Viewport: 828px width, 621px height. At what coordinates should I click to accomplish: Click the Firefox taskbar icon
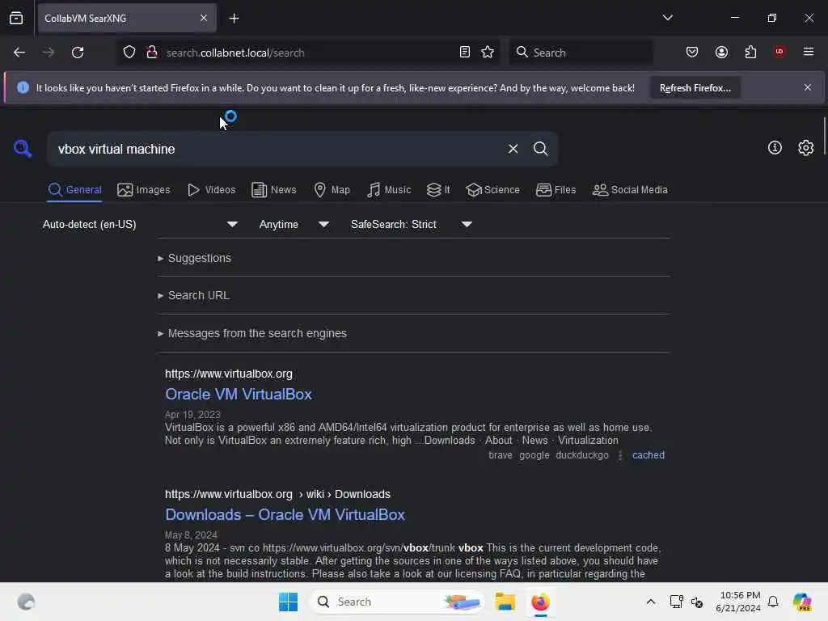(540, 602)
